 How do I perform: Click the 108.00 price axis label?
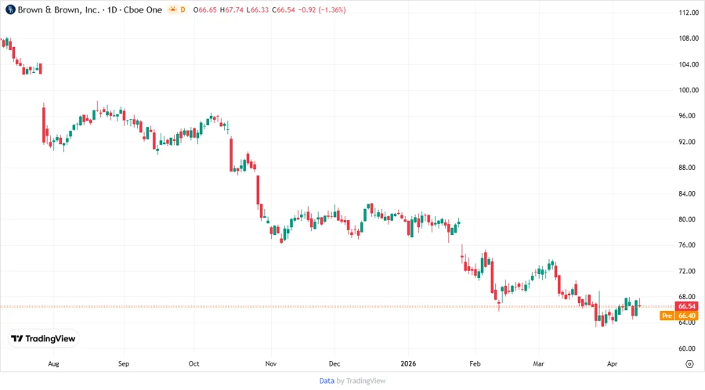pyautogui.click(x=689, y=38)
